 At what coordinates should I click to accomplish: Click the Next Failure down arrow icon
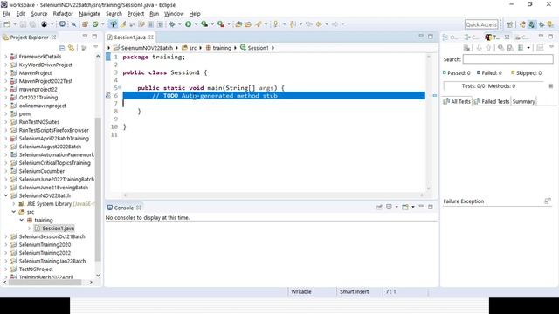click(x=480, y=48)
